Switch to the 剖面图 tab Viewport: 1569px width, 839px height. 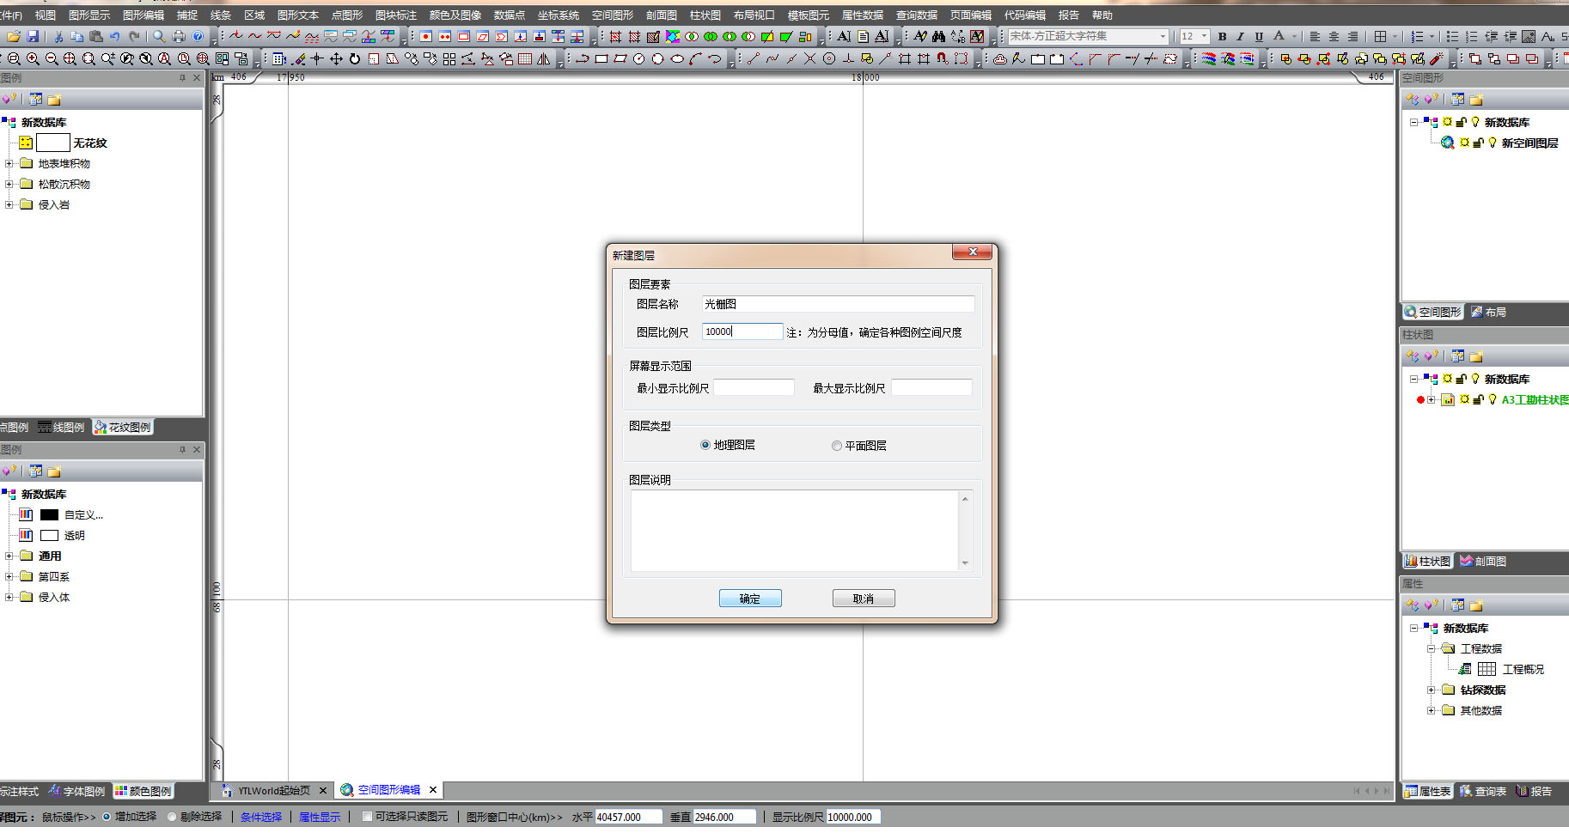pyautogui.click(x=1483, y=561)
